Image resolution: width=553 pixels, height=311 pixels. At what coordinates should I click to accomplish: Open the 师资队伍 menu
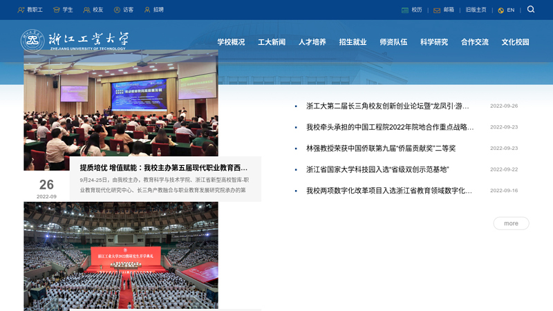click(x=393, y=42)
